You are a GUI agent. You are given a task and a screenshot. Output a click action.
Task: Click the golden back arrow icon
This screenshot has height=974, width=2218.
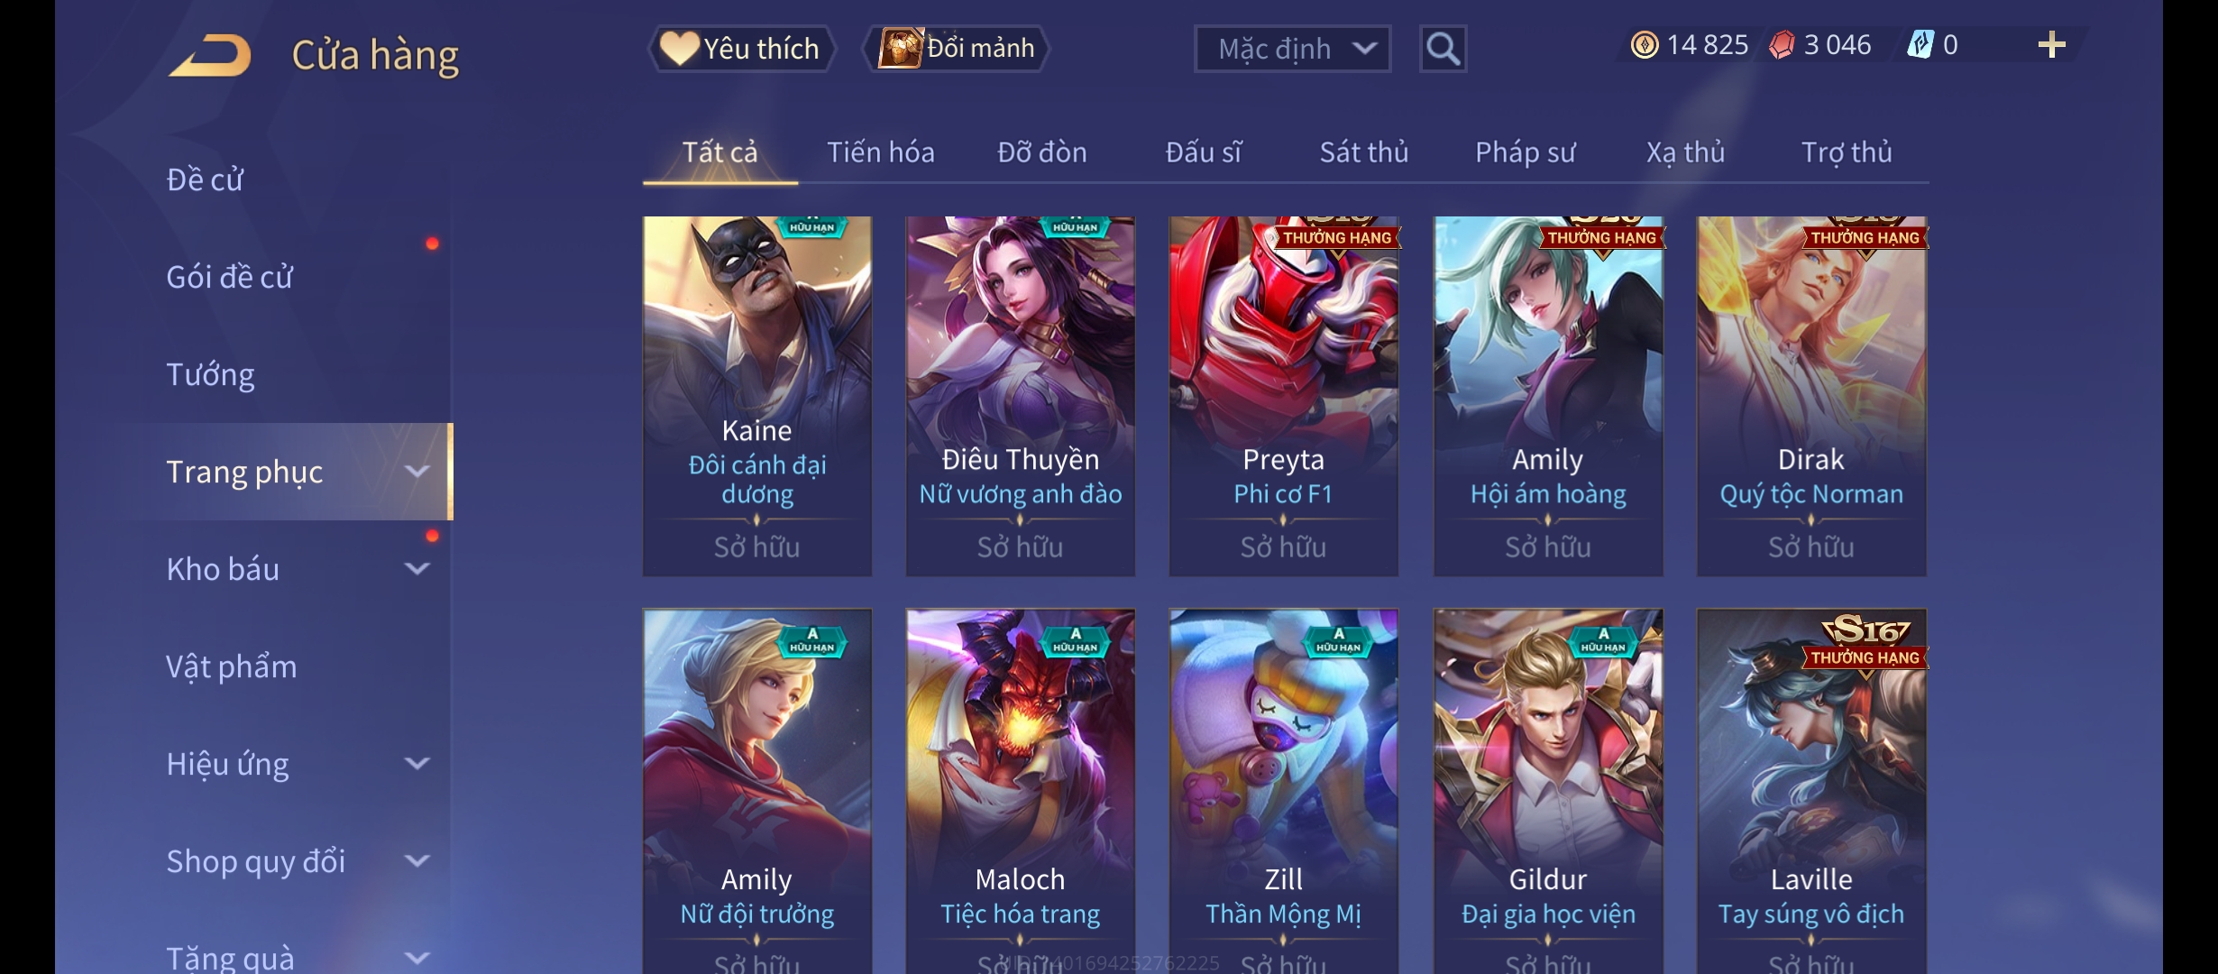210,56
